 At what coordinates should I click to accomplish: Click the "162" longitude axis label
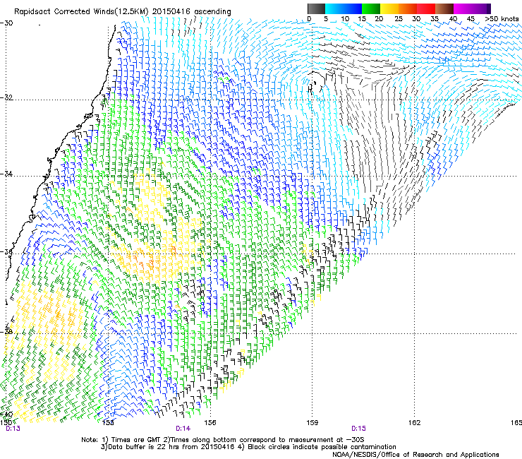[414, 423]
